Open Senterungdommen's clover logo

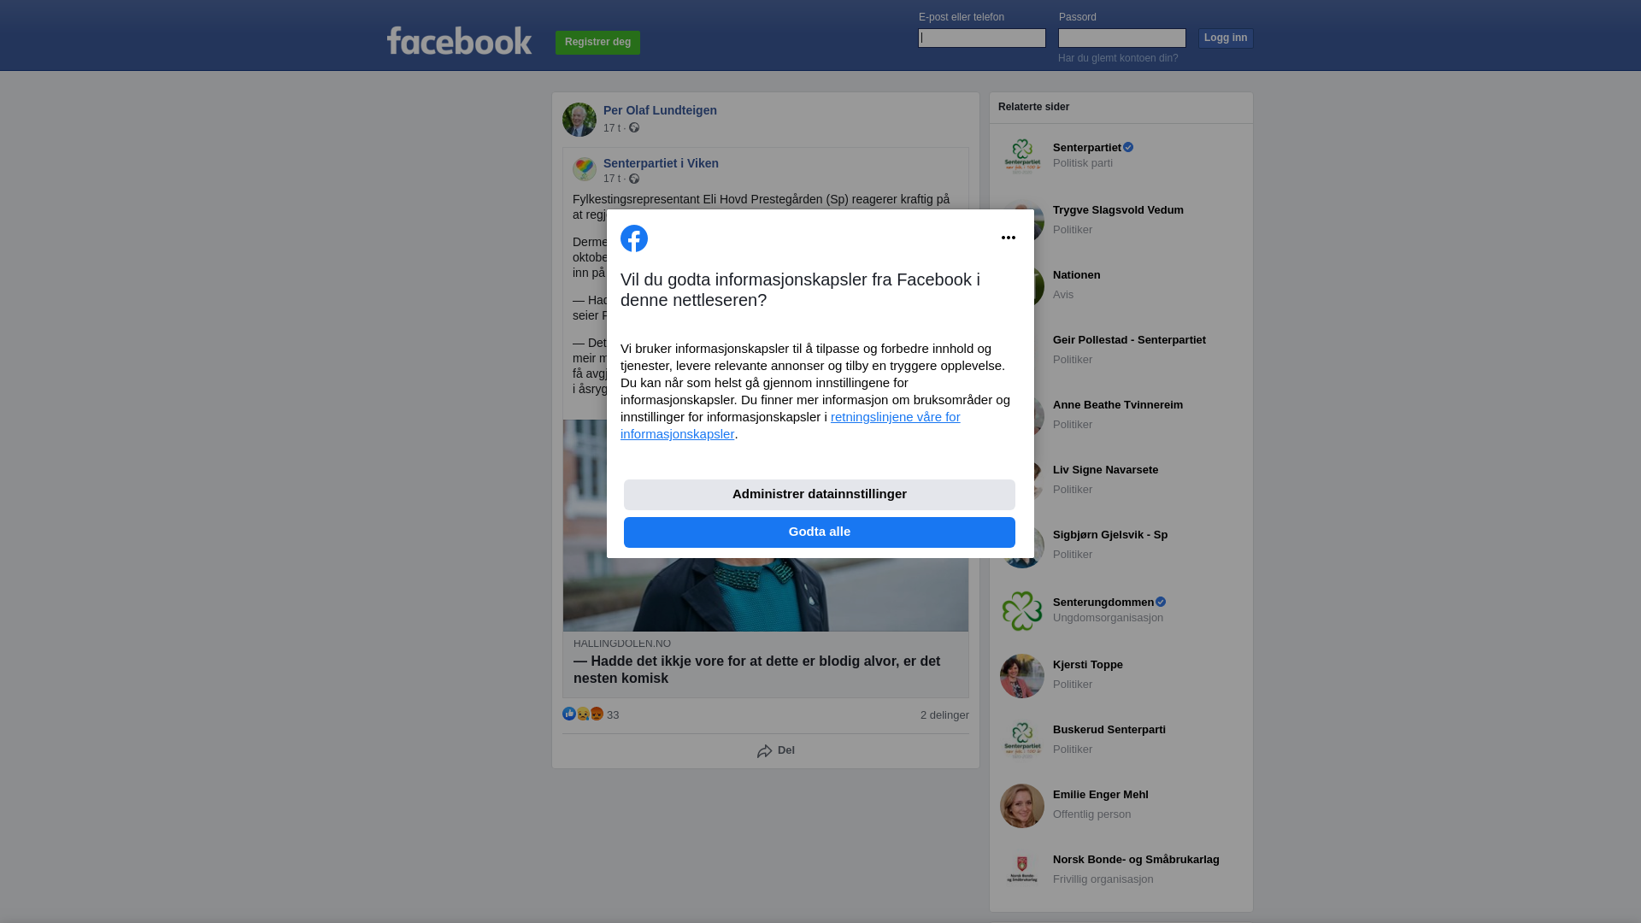click(x=1022, y=611)
